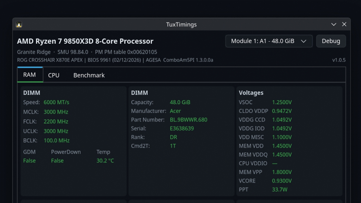The width and height of the screenshot is (361, 203).
Task: Click the AMD Ryzen 7 9850X3D processor heading
Action: [85, 41]
